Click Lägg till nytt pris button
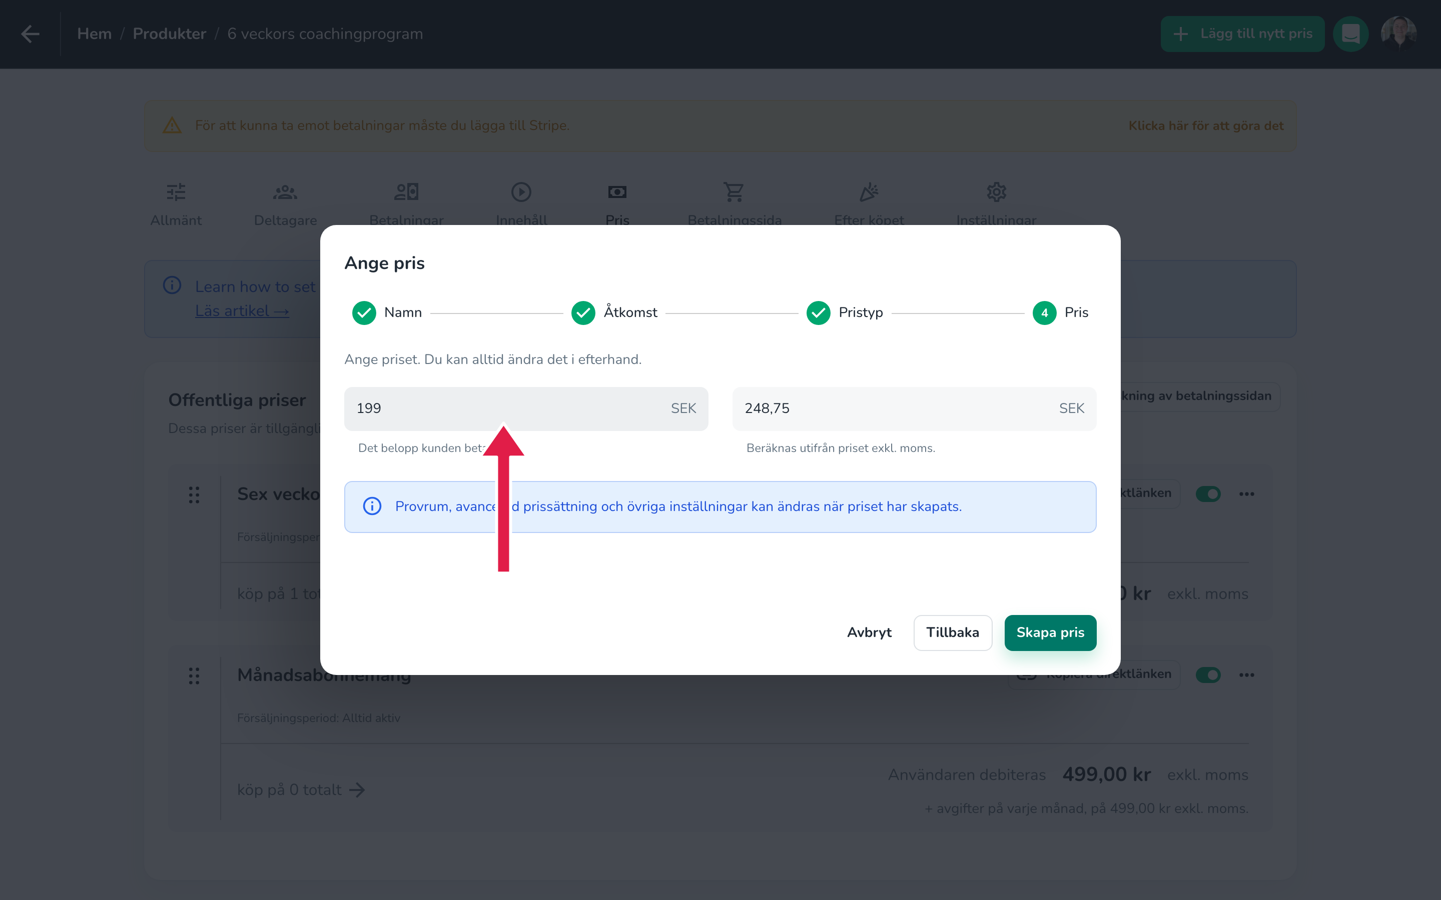The image size is (1441, 900). 1243,34
